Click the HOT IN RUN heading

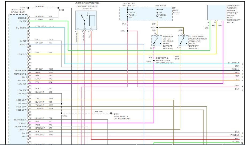click(x=160, y=6)
